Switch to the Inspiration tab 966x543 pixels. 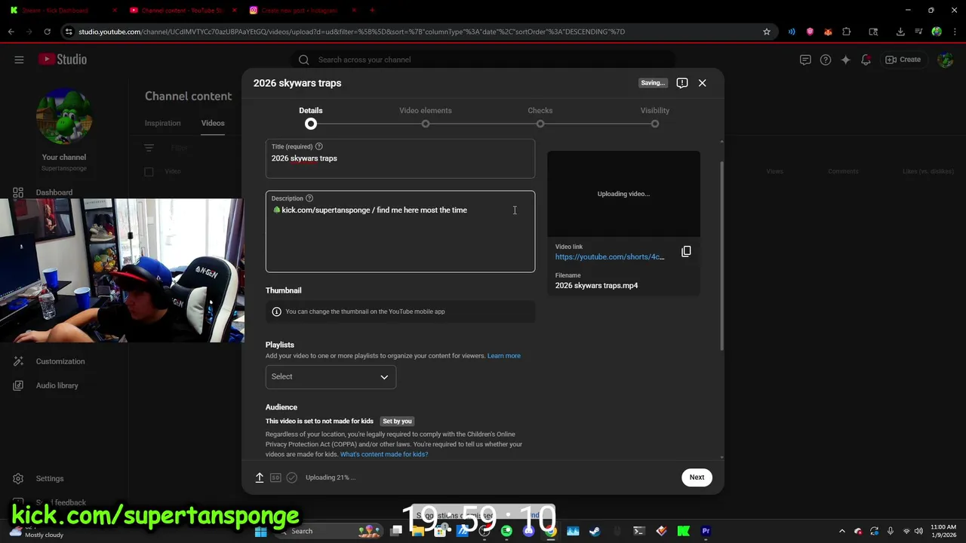click(x=163, y=123)
